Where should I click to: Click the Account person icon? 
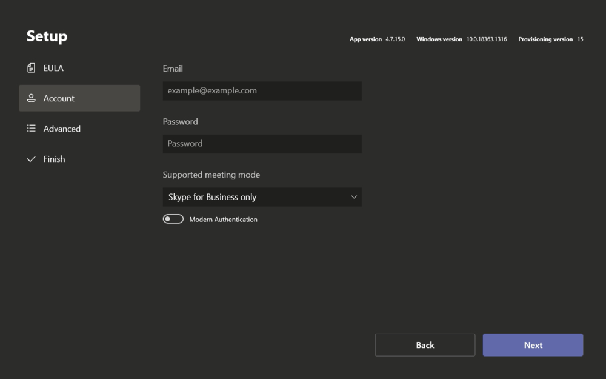[x=30, y=98]
